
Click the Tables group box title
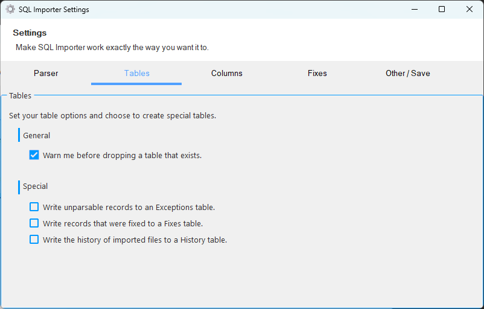coord(20,96)
